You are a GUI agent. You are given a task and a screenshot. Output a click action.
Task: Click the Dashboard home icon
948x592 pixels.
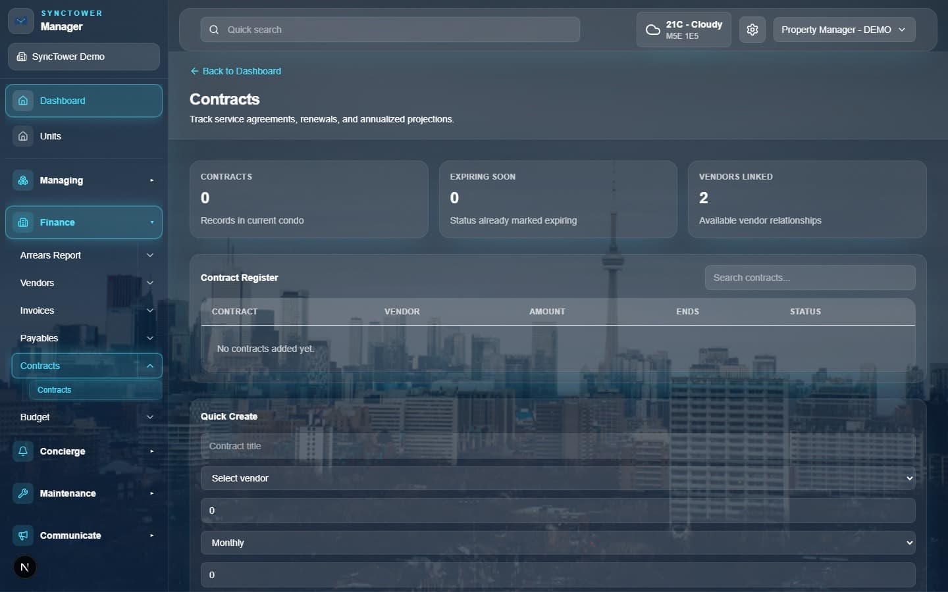(23, 101)
